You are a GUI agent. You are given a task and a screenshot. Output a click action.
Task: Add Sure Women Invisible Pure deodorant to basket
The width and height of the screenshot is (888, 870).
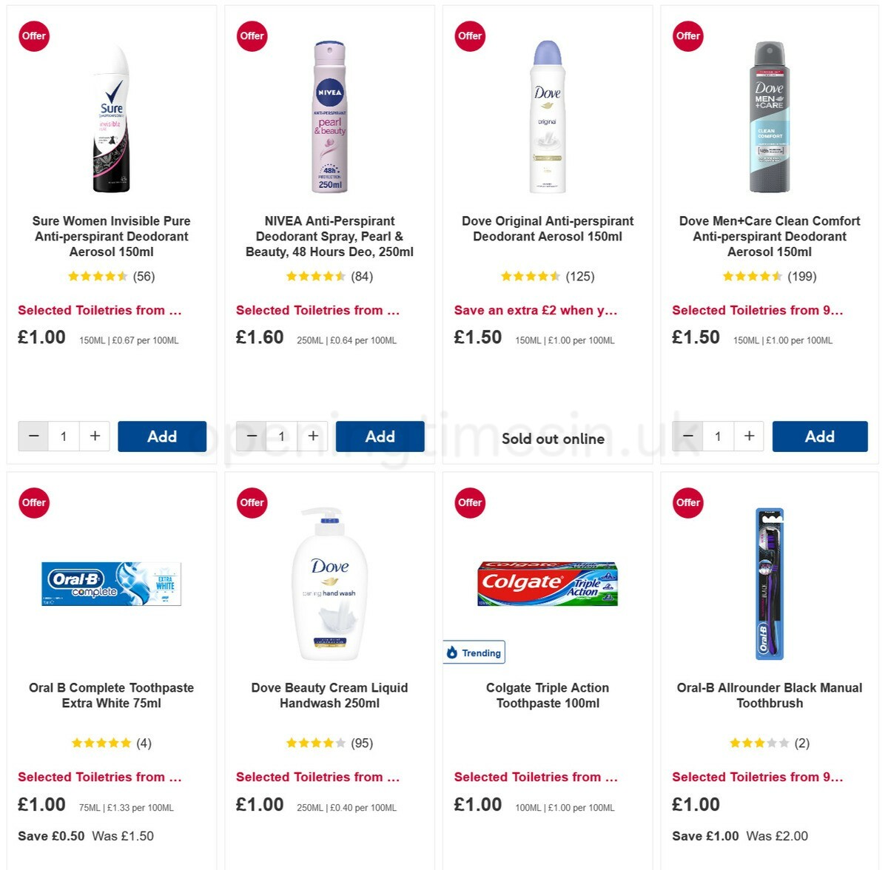tap(161, 436)
